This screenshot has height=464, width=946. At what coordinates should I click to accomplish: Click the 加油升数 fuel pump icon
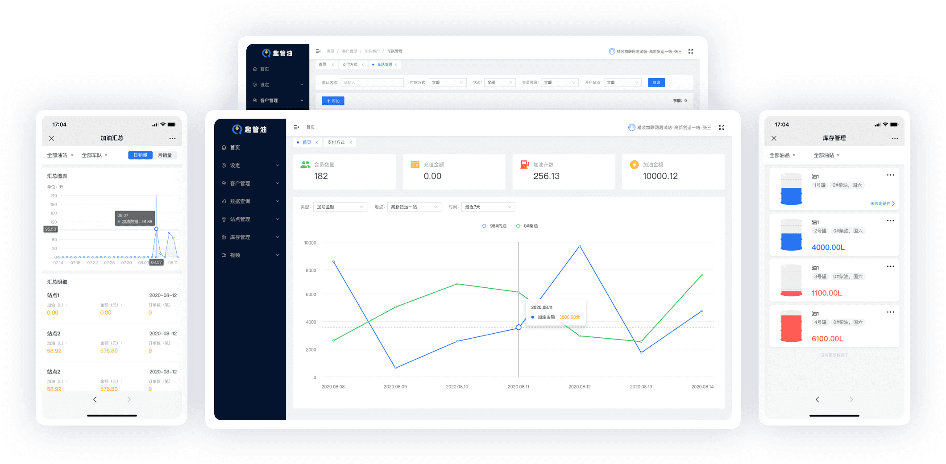point(525,165)
